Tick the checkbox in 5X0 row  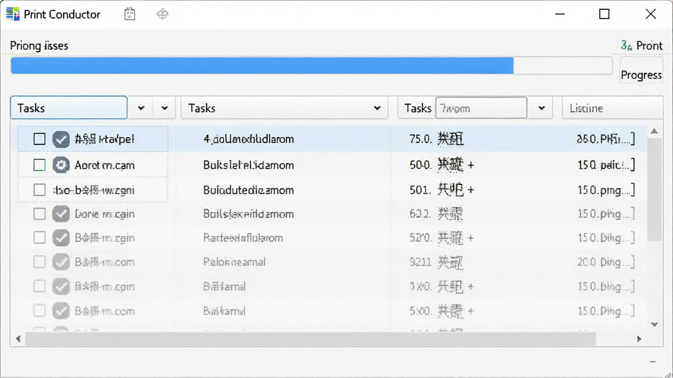pyautogui.click(x=39, y=310)
